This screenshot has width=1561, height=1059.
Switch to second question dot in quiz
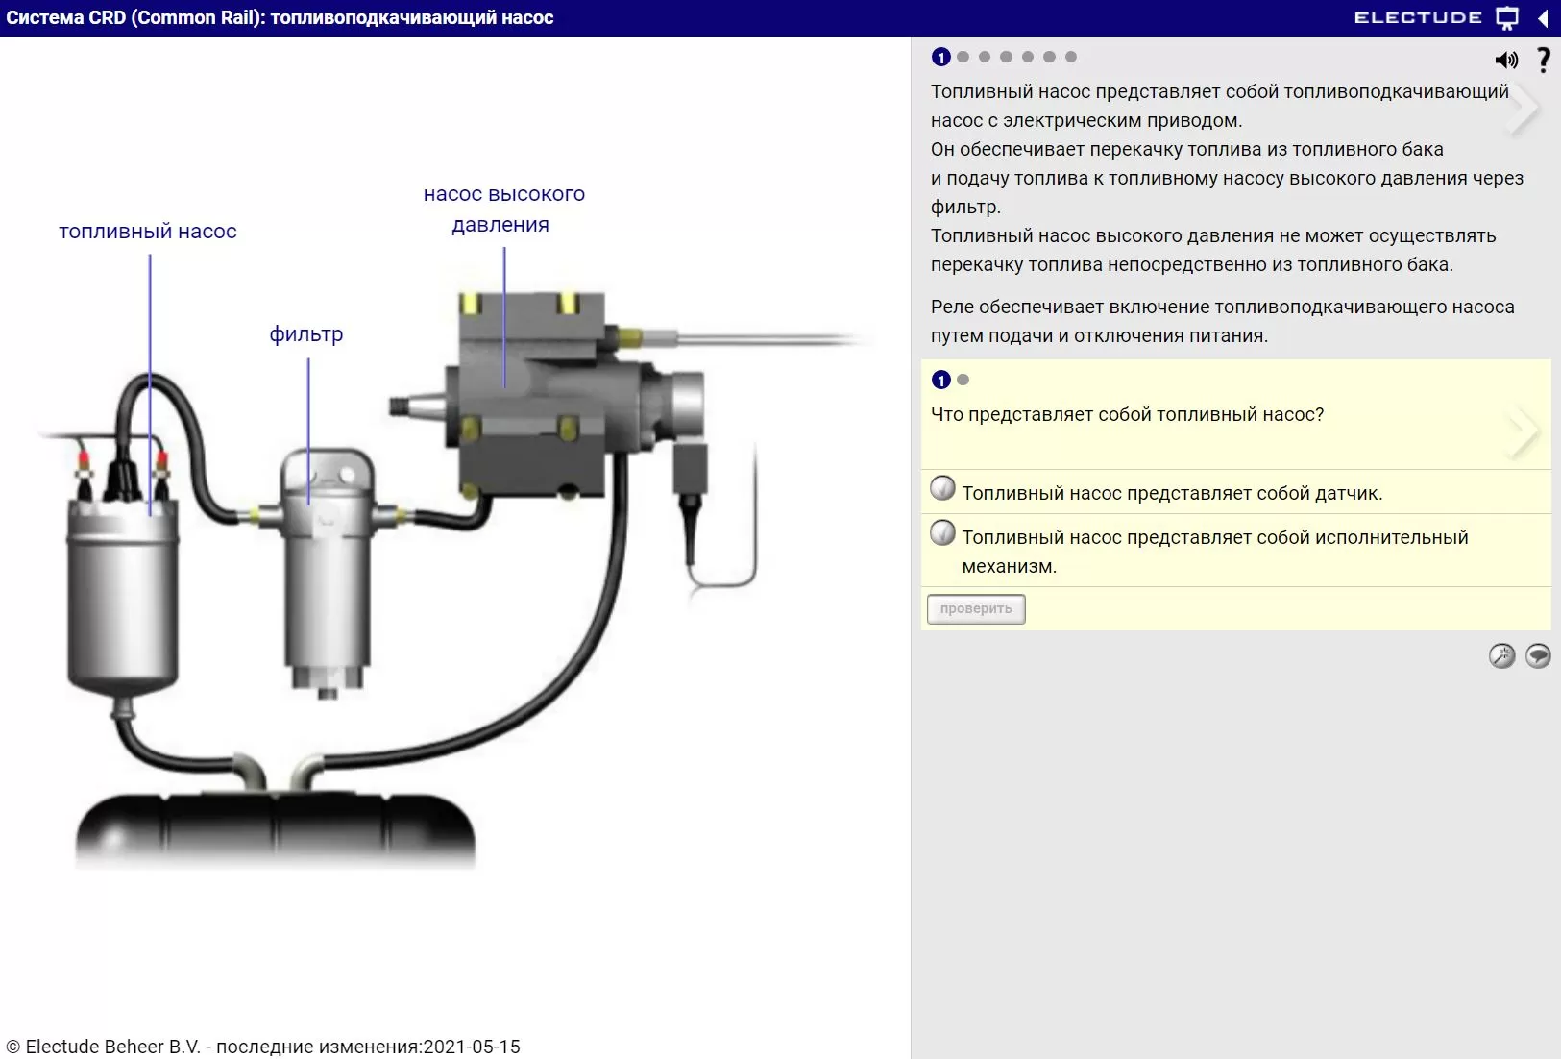click(x=963, y=380)
